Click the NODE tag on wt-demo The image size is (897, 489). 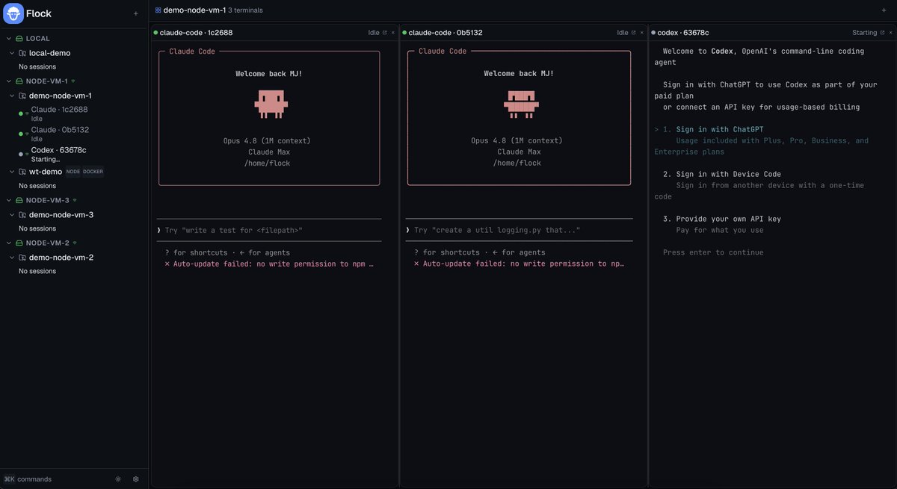[x=73, y=172]
